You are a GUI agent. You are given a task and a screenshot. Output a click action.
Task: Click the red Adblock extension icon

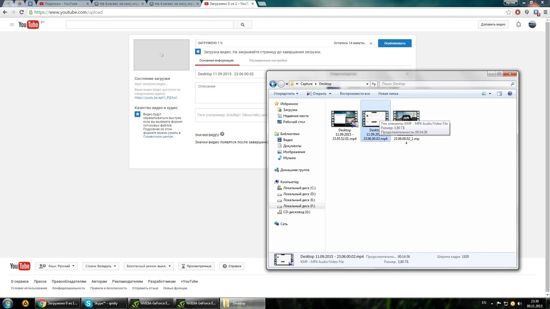click(518, 12)
